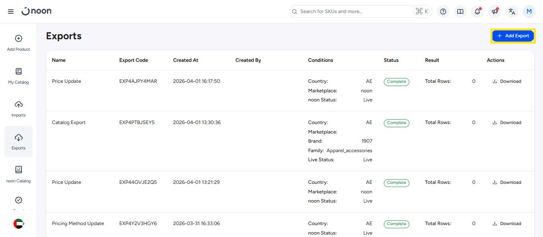Open the hamburger menu
The height and width of the screenshot is (237, 543).
pos(11,11)
